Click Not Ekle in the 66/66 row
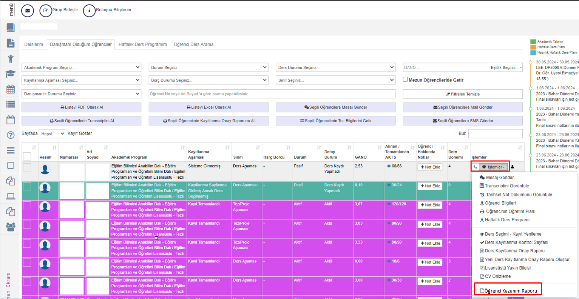The height and width of the screenshot is (299, 579). 430,167
